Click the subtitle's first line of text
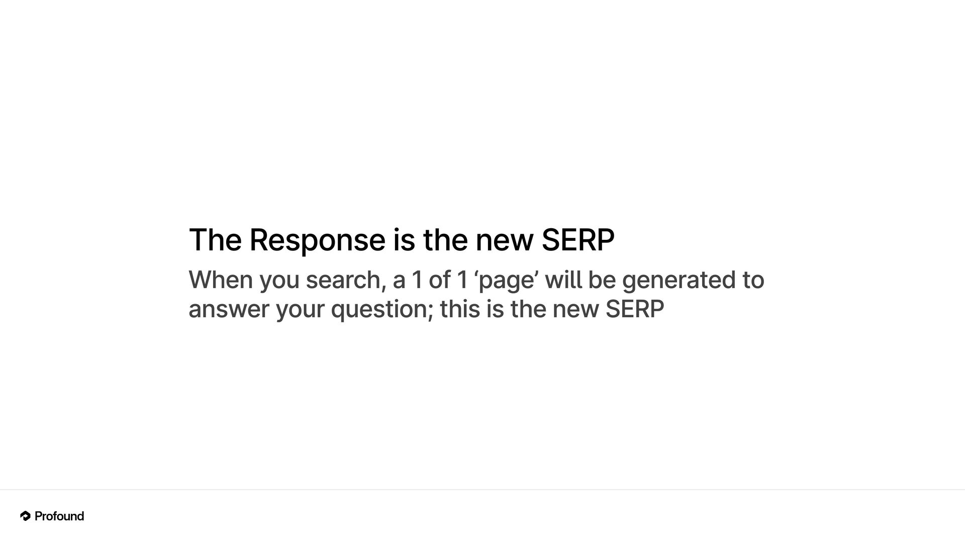 point(476,280)
